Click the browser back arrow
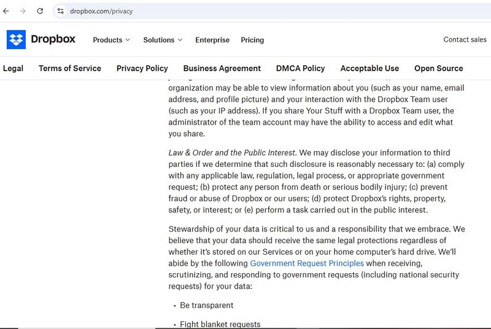Screen dimensions: 491x329 (x=6, y=11)
